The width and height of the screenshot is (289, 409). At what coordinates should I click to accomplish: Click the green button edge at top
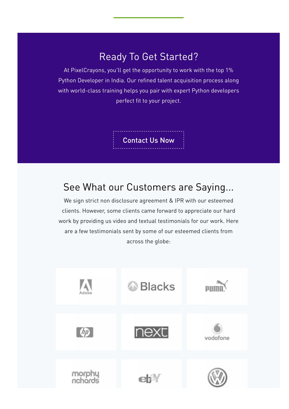point(148,18)
